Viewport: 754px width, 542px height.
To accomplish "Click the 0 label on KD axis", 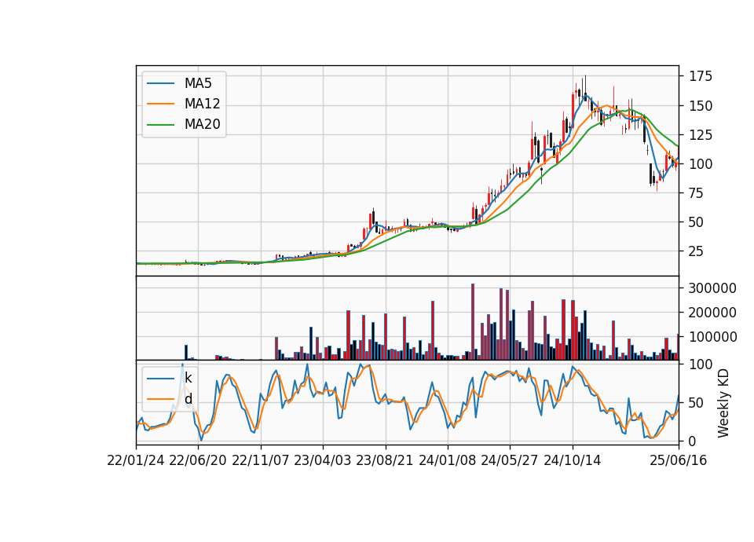I will [x=693, y=441].
